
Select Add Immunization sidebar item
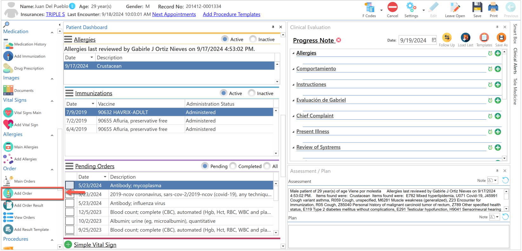(24, 56)
